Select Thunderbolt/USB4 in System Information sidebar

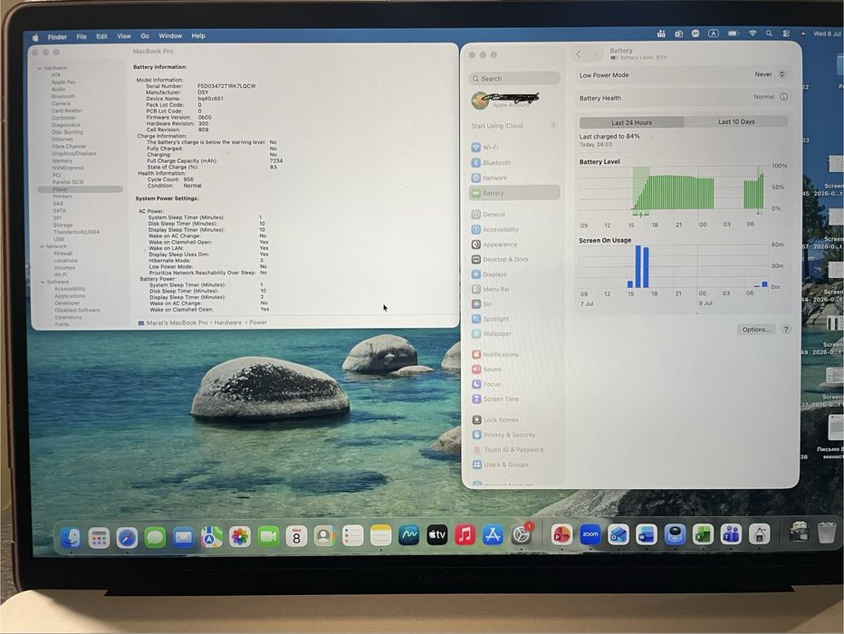pyautogui.click(x=76, y=232)
